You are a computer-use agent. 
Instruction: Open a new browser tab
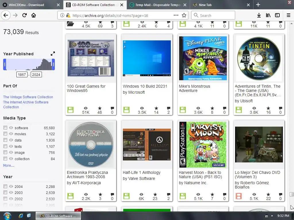tap(258, 5)
